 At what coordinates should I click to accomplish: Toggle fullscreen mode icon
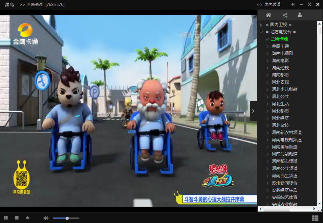[310, 4]
